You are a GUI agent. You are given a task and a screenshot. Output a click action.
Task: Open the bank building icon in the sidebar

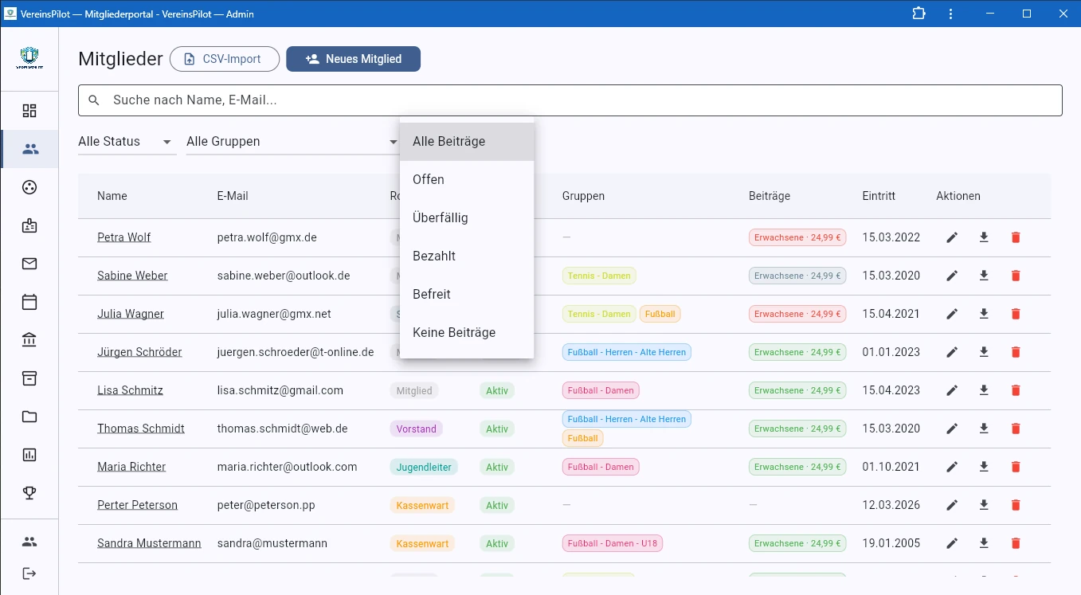coord(29,340)
